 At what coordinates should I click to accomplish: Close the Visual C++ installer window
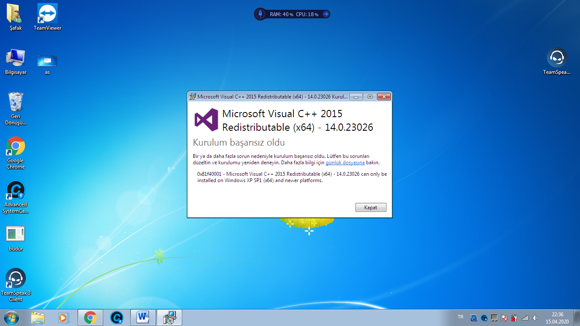pyautogui.click(x=384, y=96)
